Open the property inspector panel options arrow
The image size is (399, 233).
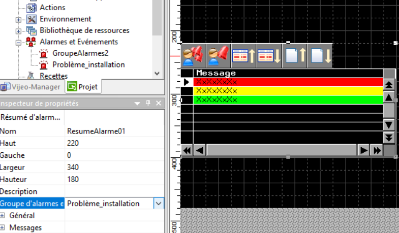coord(137,104)
